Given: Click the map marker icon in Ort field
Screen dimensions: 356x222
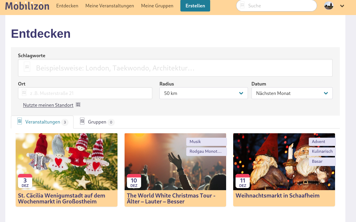Looking at the screenshot, I should [24, 93].
